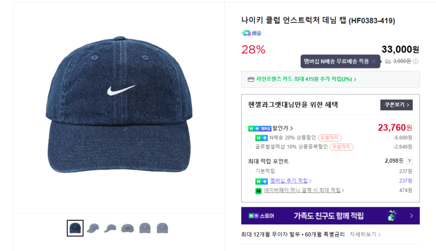Click the question mark beside 최대 적립 포인트
436x251 pixels.
tap(409, 161)
